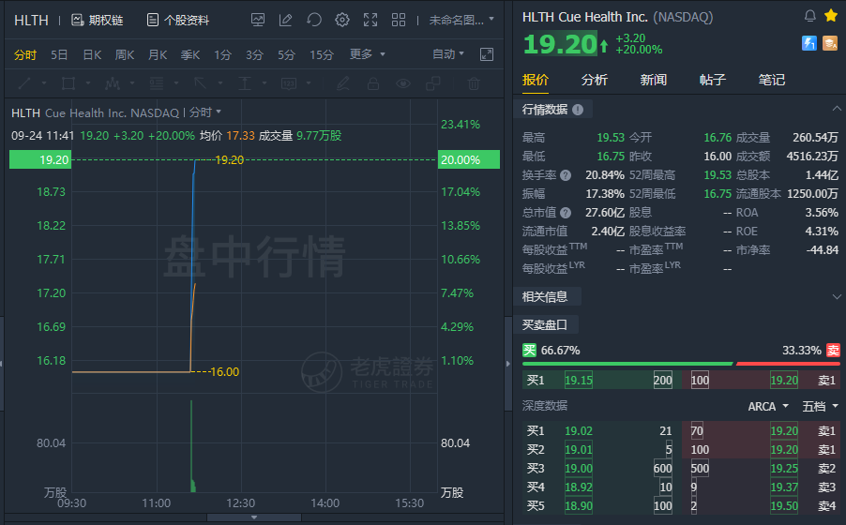The height and width of the screenshot is (525, 846).
Task: Collapse the right panel via side arrow
Action: point(507,364)
